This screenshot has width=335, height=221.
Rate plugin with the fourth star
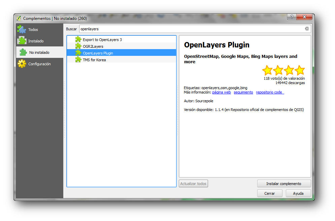click(x=300, y=70)
